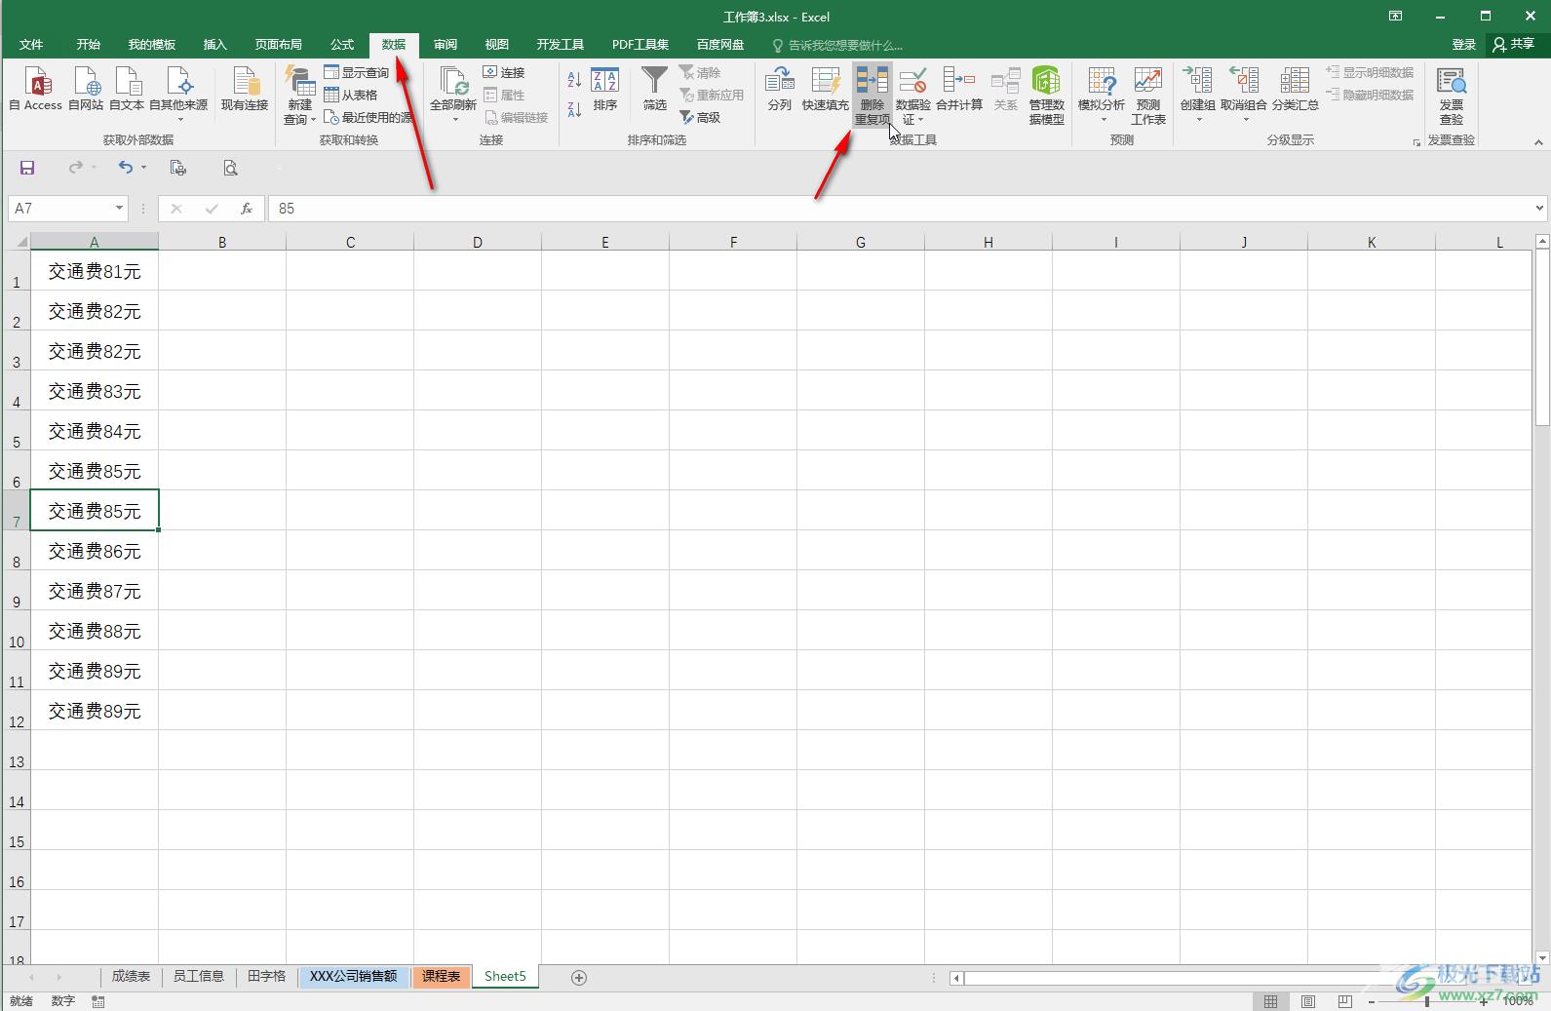
Task: Click 分列 text to columns
Action: tap(780, 89)
